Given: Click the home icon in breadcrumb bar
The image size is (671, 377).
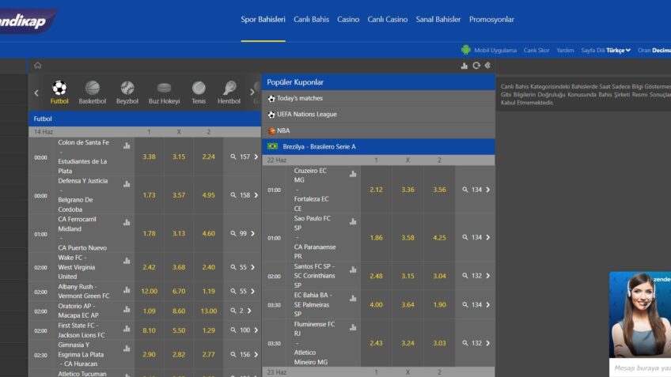Looking at the screenshot, I should [x=37, y=66].
